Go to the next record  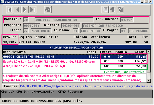(x=25, y=10)
